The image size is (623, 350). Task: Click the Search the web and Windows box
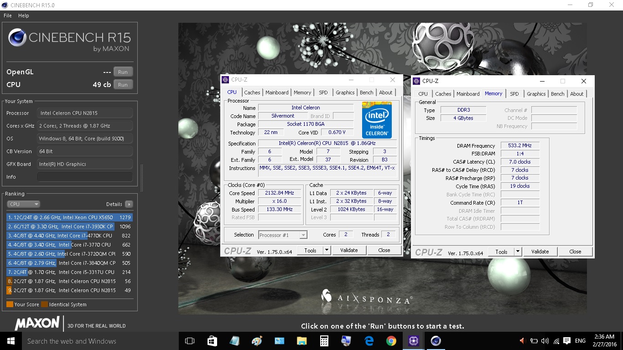point(100,341)
